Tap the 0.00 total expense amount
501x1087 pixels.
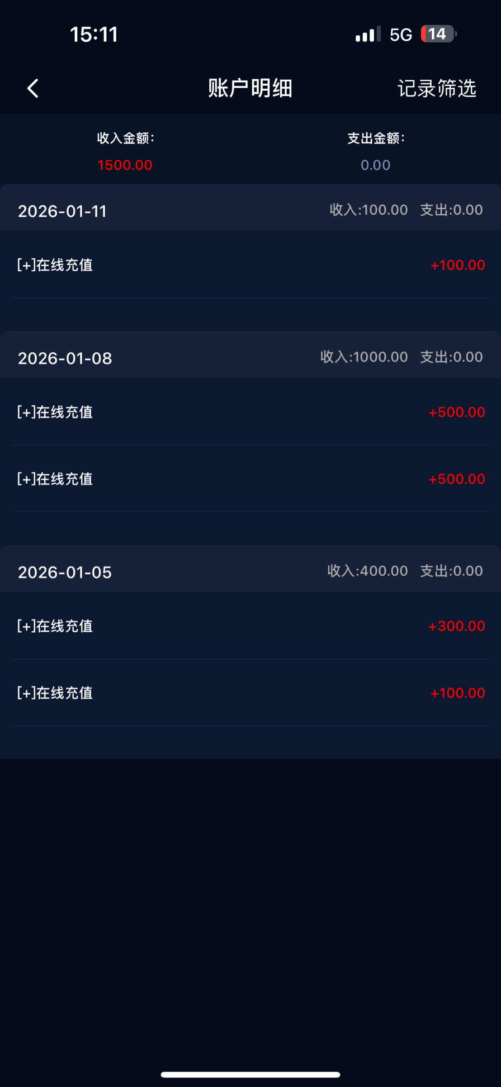(x=375, y=165)
